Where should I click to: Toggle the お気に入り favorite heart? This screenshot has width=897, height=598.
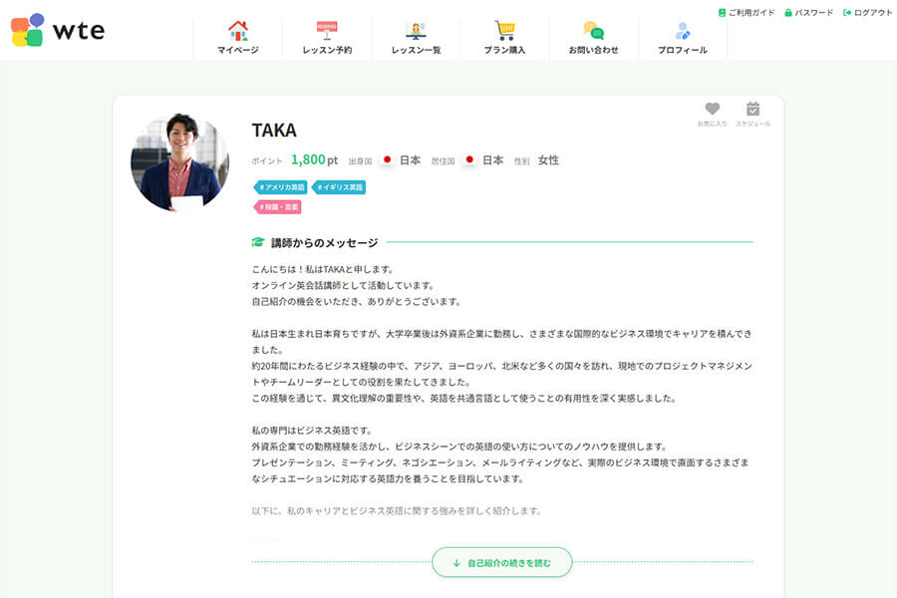coord(711,106)
